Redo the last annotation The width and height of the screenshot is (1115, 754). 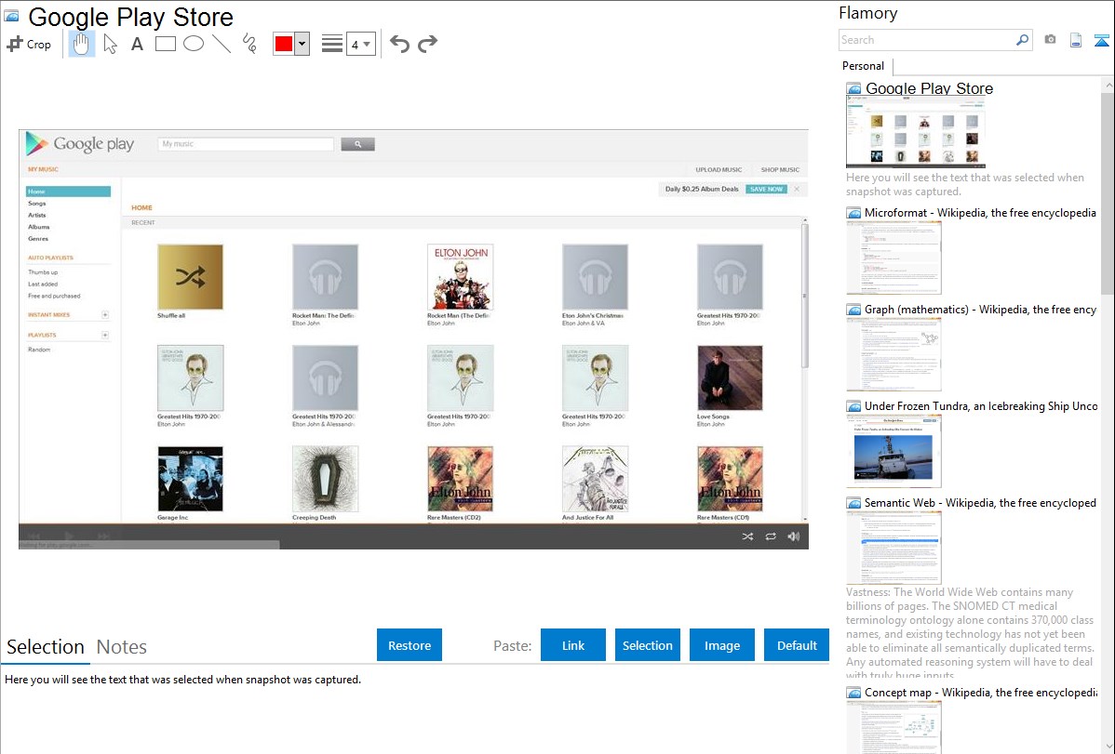pyautogui.click(x=427, y=44)
